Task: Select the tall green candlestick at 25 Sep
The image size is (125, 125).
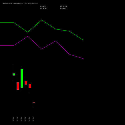Action: [x=22, y=78]
